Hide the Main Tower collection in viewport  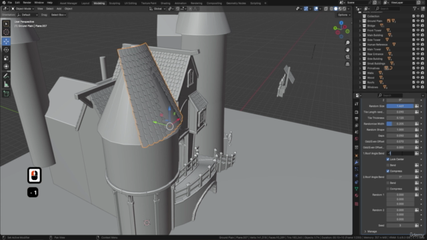pyautogui.click(x=418, y=49)
